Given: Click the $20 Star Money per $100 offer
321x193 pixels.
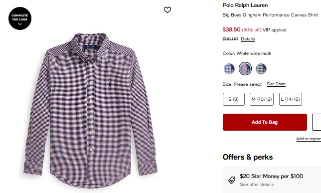Looking at the screenshot, I should [x=272, y=176].
